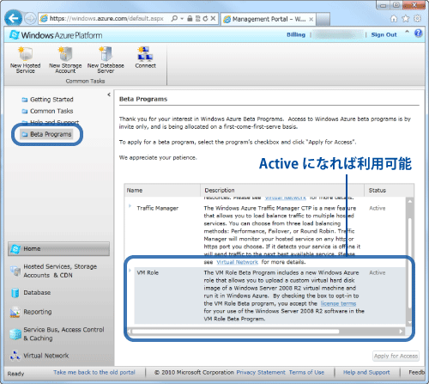Click the New Storage Account icon
Image resolution: width=429 pixels, height=384 pixels.
[x=65, y=54]
